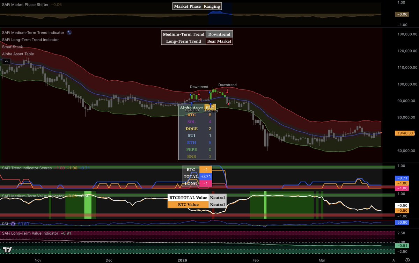Click the SOL row in the Alpha Asset table
419x263 pixels.
click(x=197, y=122)
